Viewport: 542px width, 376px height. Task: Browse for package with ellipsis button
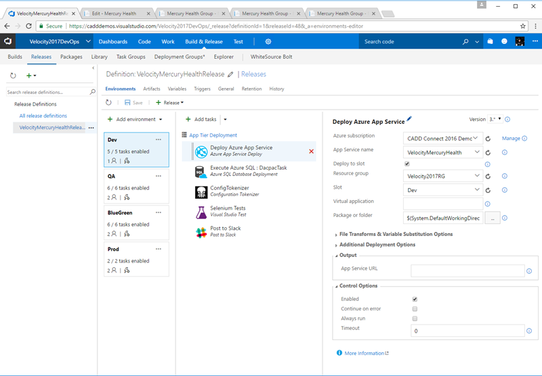pos(493,218)
